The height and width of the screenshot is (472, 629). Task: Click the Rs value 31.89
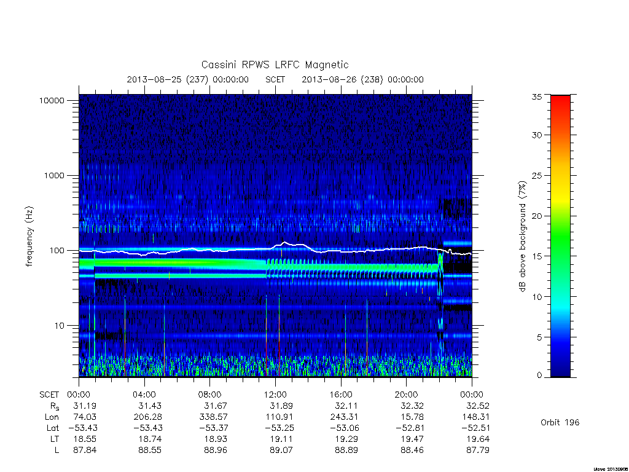click(281, 406)
